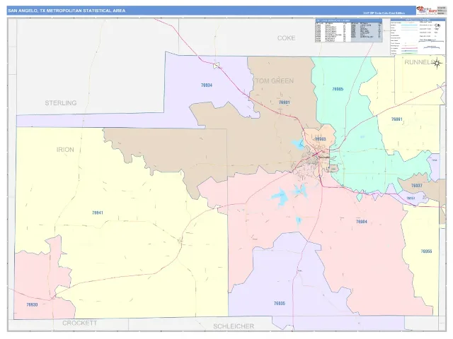The width and height of the screenshot is (453, 339).
Task: Click ZIP code 76955 label
Action: (x=426, y=251)
